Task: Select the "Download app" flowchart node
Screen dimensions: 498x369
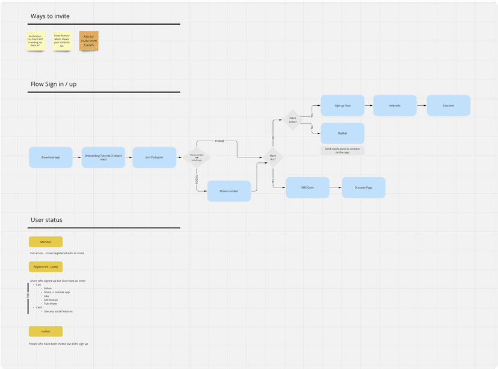Action: click(x=51, y=157)
